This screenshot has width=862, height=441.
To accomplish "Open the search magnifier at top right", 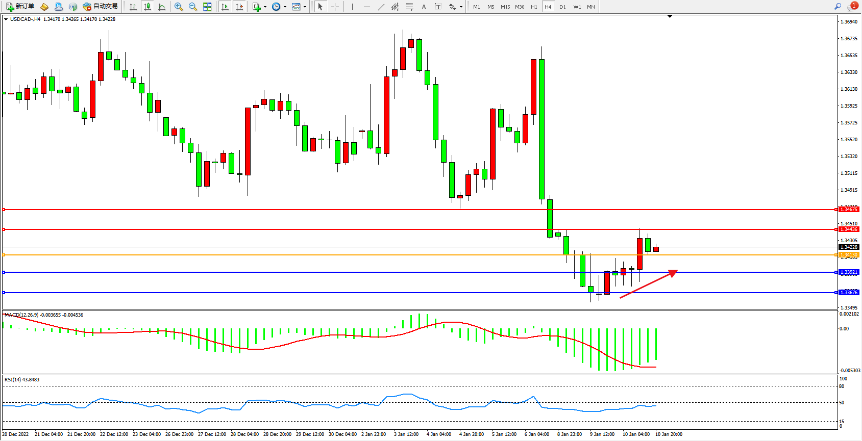I will point(838,7).
